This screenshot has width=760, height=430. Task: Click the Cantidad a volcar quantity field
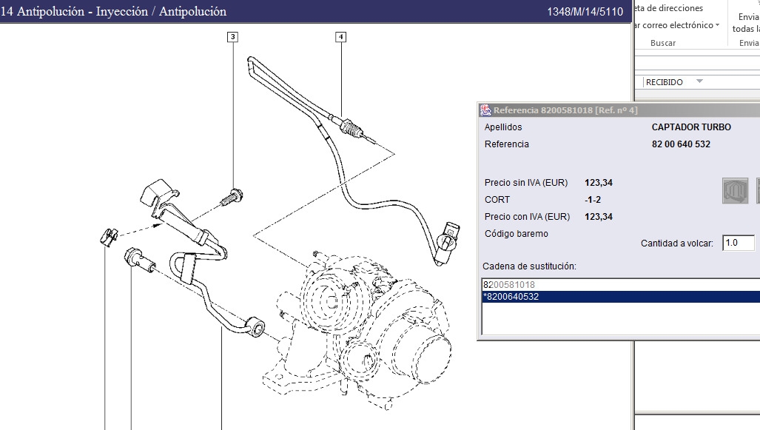coord(739,243)
